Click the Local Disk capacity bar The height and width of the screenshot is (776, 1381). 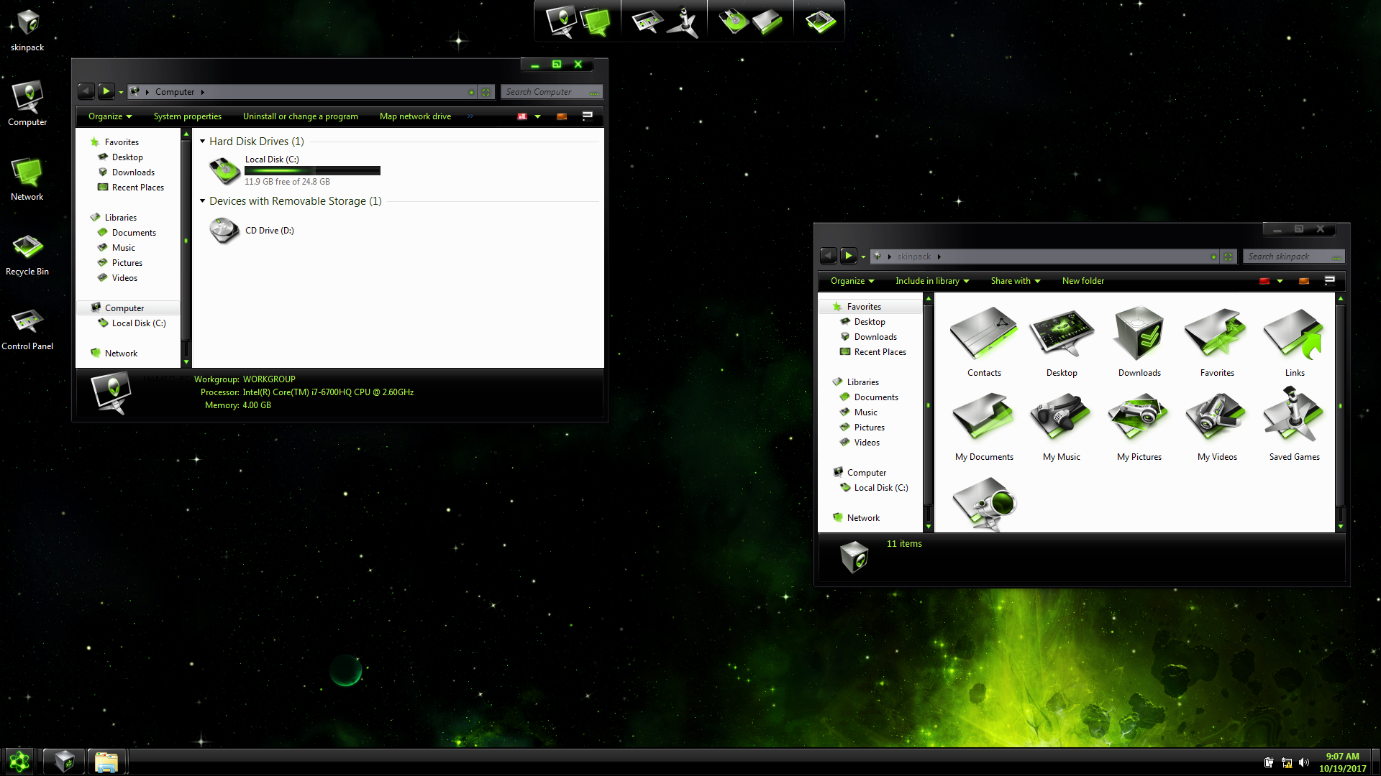tap(312, 171)
